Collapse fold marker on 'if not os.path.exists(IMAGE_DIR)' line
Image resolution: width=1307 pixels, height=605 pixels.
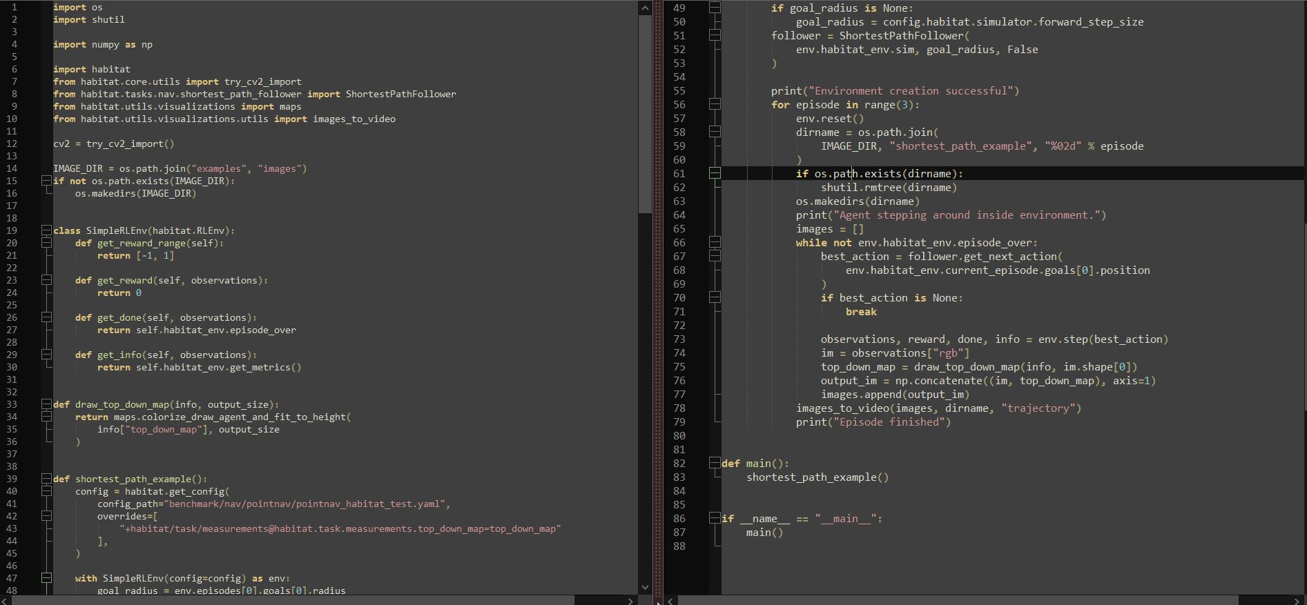click(46, 181)
